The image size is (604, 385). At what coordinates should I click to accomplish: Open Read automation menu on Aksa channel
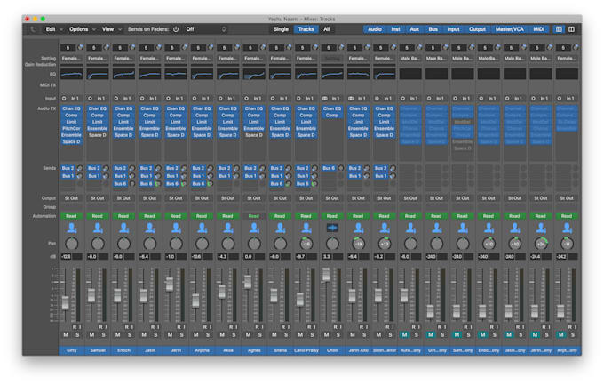228,216
